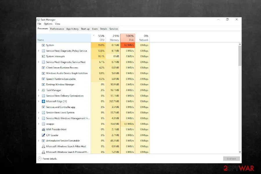Expand the wsappx process group

[x=39, y=124]
